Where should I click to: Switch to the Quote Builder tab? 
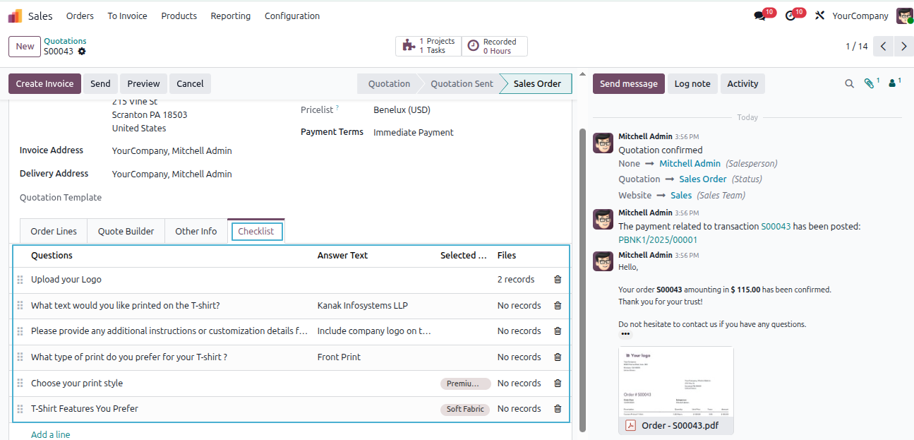(x=126, y=231)
